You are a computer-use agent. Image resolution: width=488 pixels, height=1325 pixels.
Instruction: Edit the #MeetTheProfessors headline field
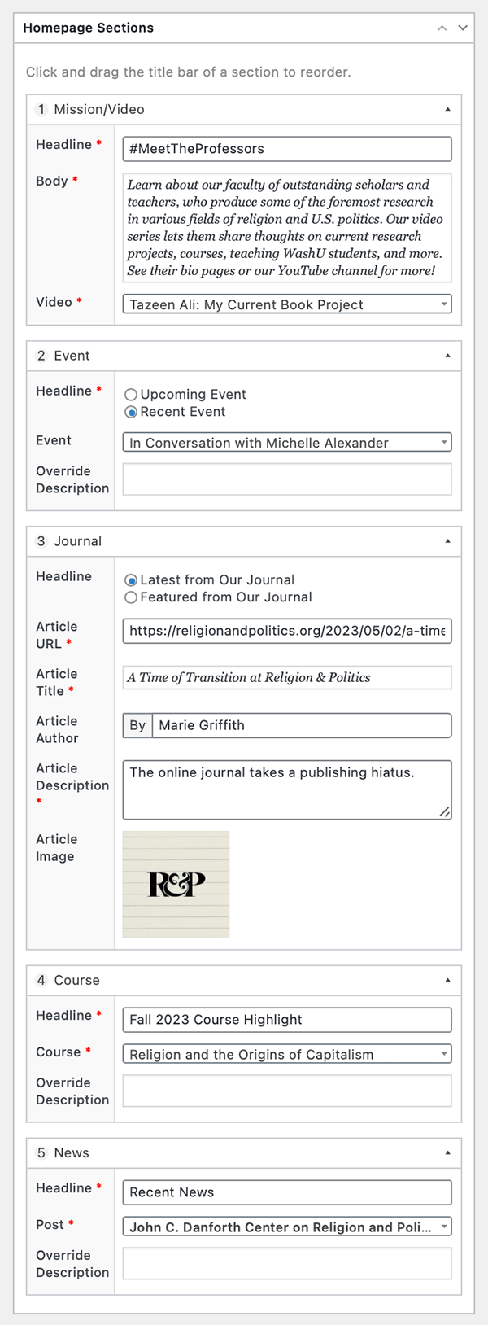point(287,149)
